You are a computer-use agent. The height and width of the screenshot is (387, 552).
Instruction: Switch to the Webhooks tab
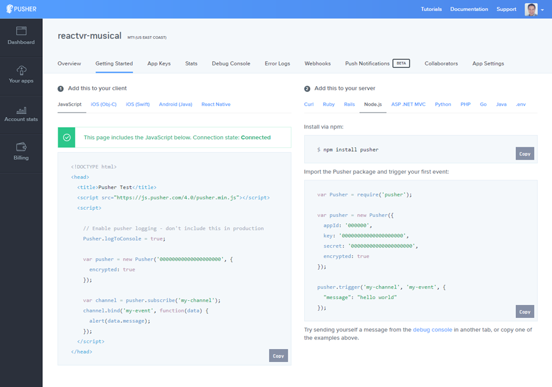coord(318,64)
